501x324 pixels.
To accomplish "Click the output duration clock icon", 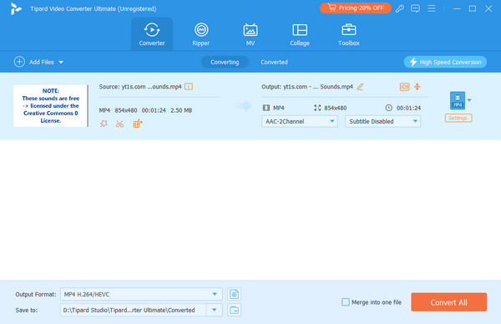I will pyautogui.click(x=388, y=108).
